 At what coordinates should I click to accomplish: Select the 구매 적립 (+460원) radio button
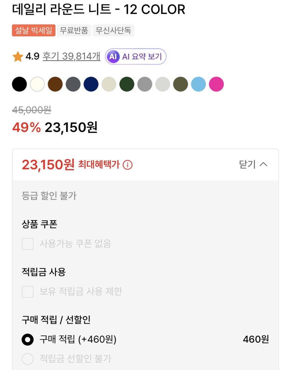tap(28, 339)
